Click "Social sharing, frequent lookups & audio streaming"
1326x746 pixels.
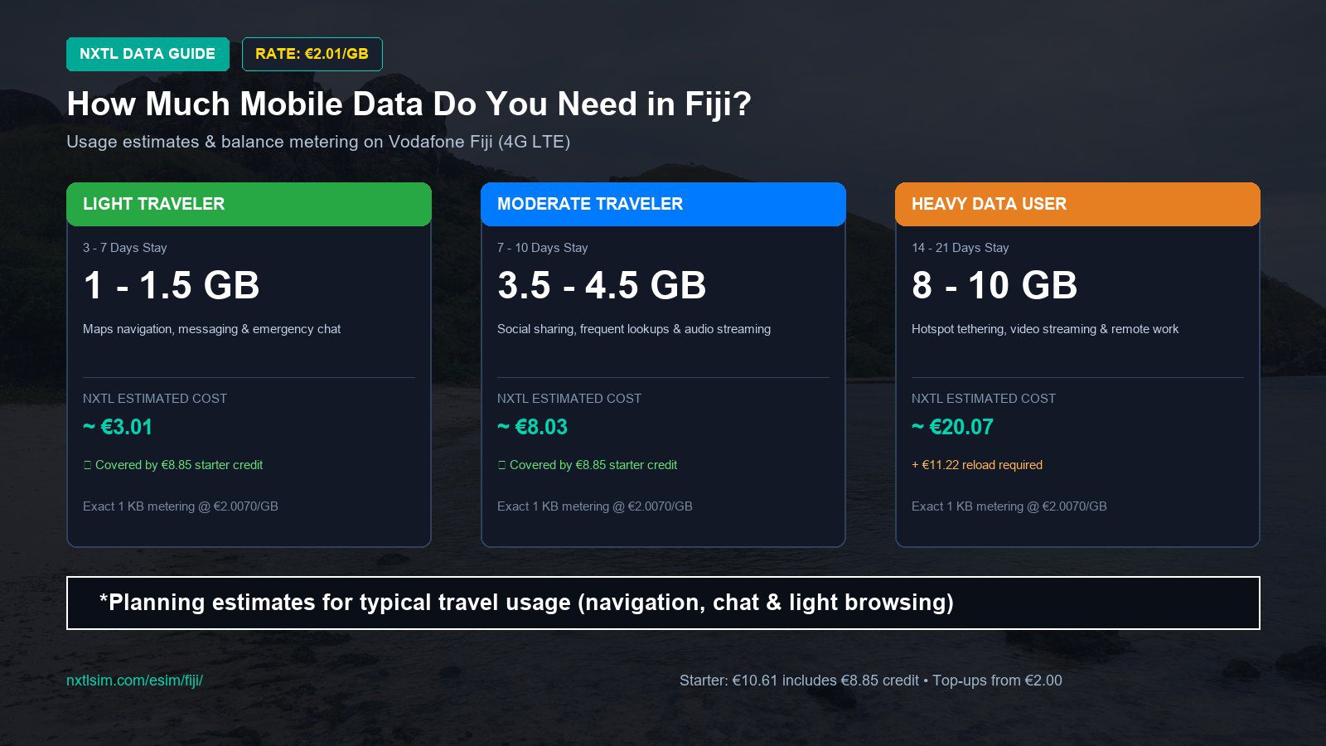click(x=634, y=329)
